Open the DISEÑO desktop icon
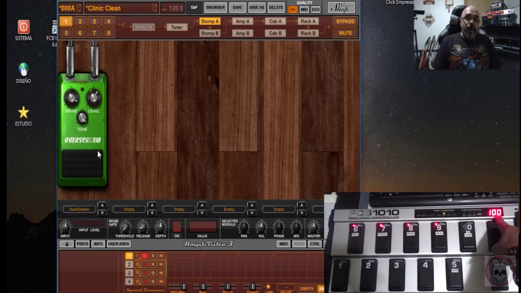This screenshot has width=521, height=293. click(x=23, y=73)
